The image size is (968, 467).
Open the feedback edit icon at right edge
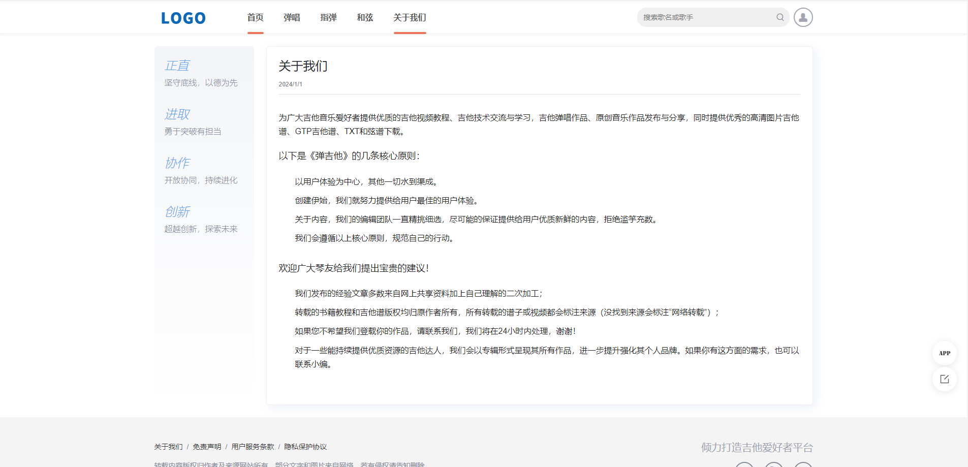point(944,379)
